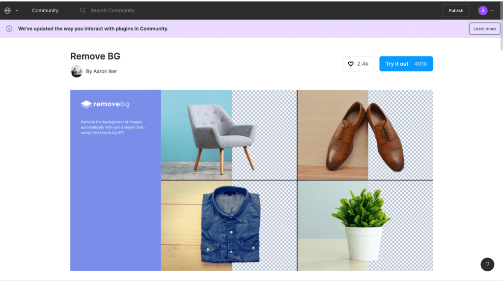The width and height of the screenshot is (503, 281).
Task: Click the globe icon in top bar
Action: (x=8, y=11)
